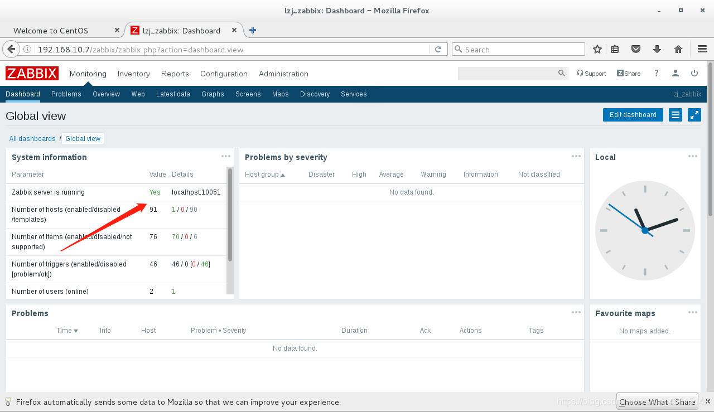
Task: Toggle fullscreen dashboard mode icon
Action: click(694, 115)
